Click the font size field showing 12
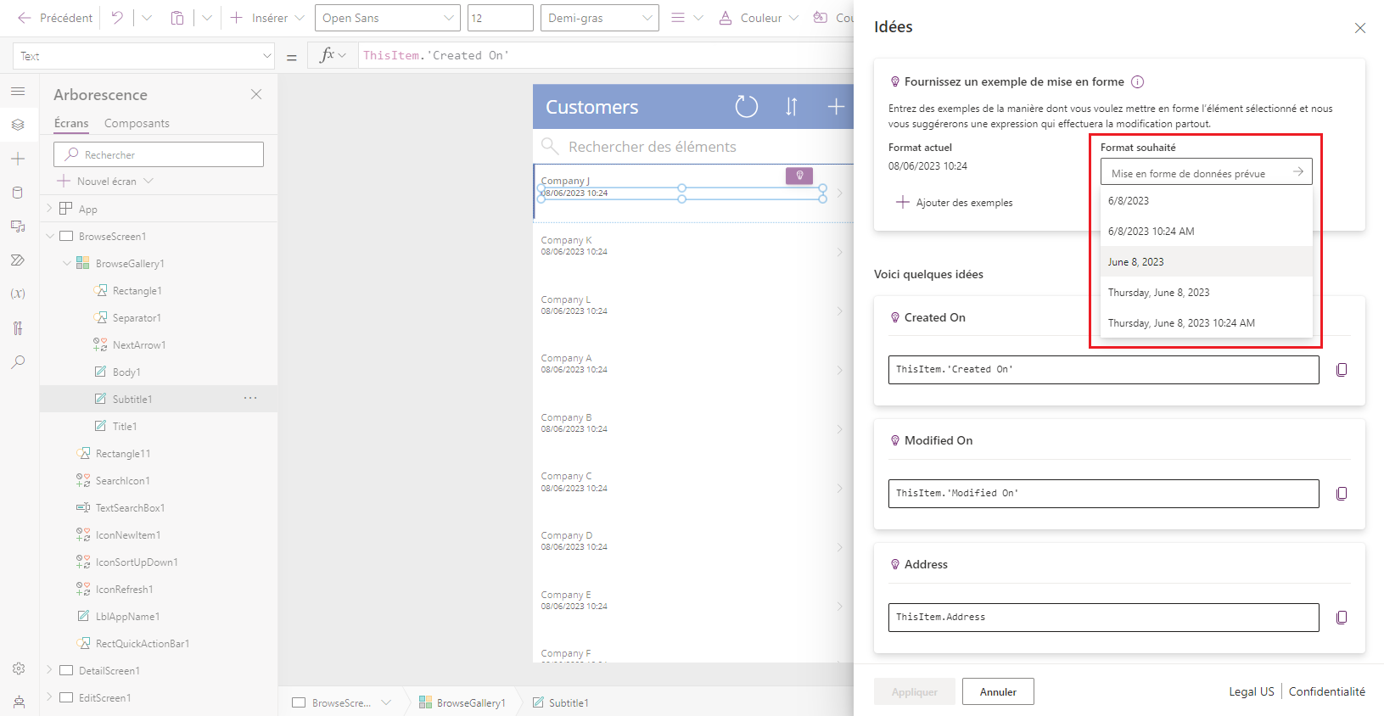This screenshot has width=1384, height=716. click(501, 18)
